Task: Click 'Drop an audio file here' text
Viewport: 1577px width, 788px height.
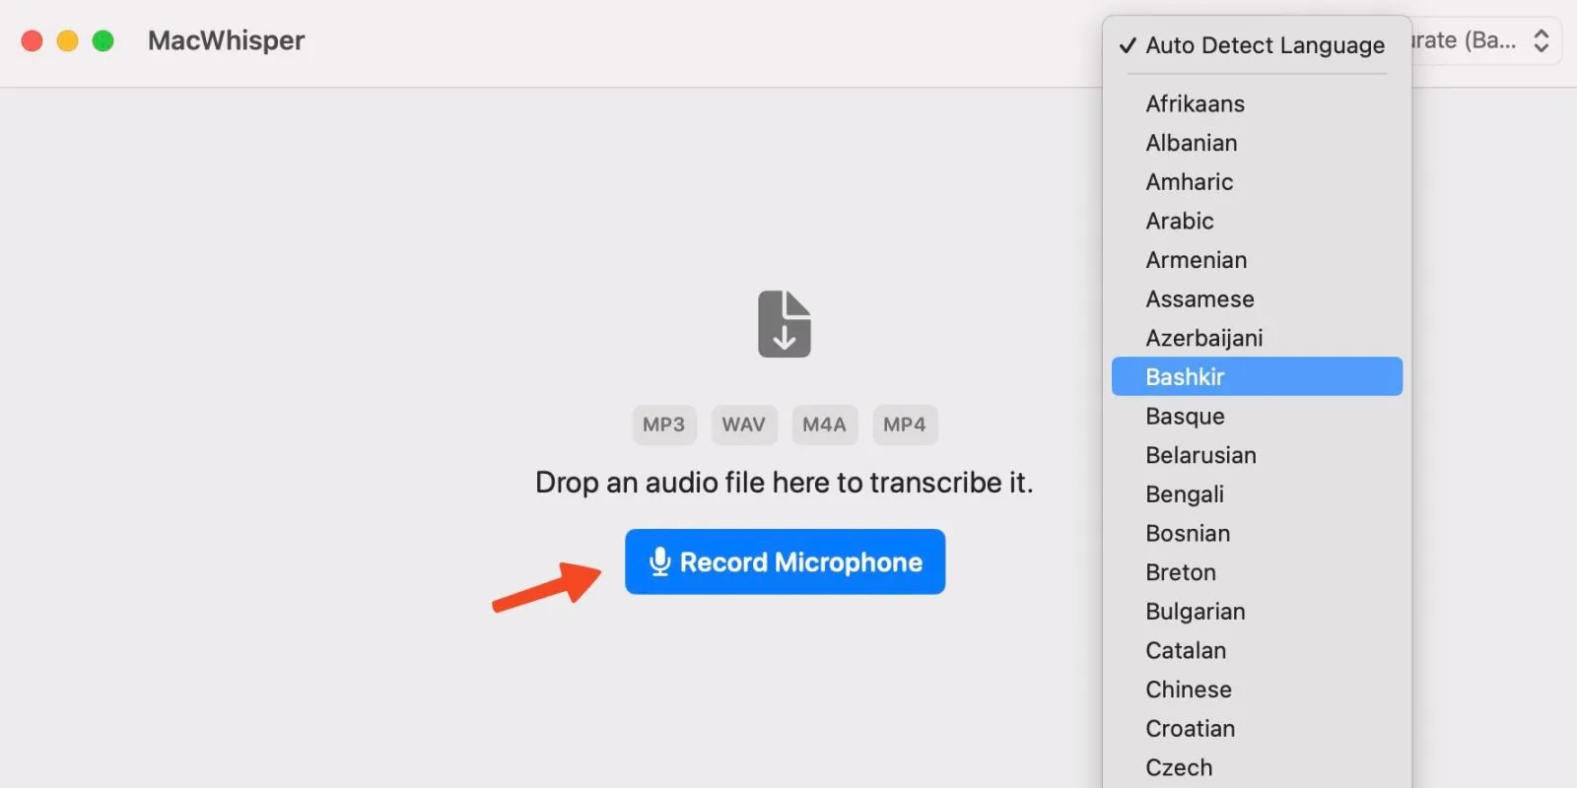Action: coord(784,483)
